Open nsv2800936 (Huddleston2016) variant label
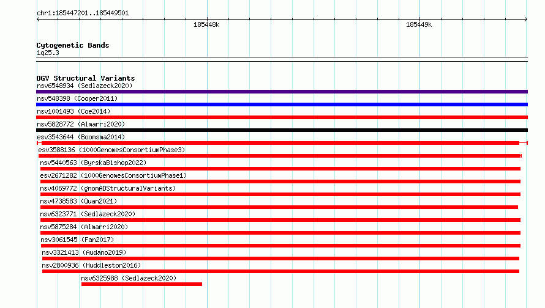This screenshot has height=308, width=545. (91, 265)
